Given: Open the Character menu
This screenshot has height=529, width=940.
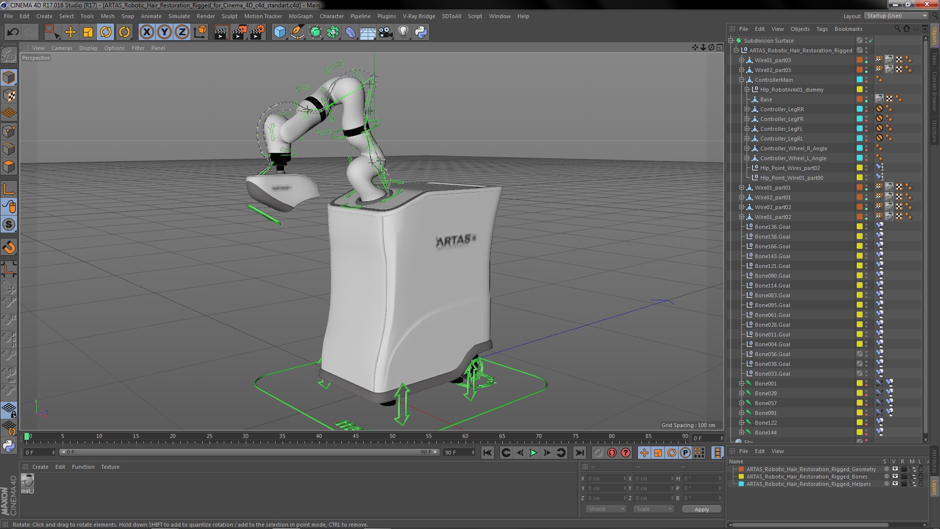Looking at the screenshot, I should click(331, 16).
